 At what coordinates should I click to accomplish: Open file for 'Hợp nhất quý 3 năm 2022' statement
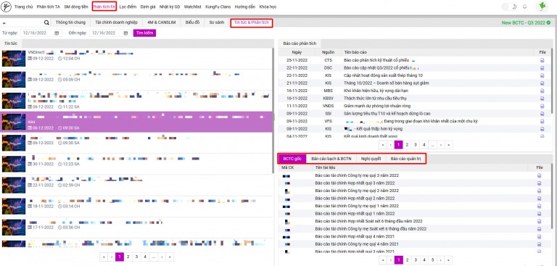tap(540, 183)
